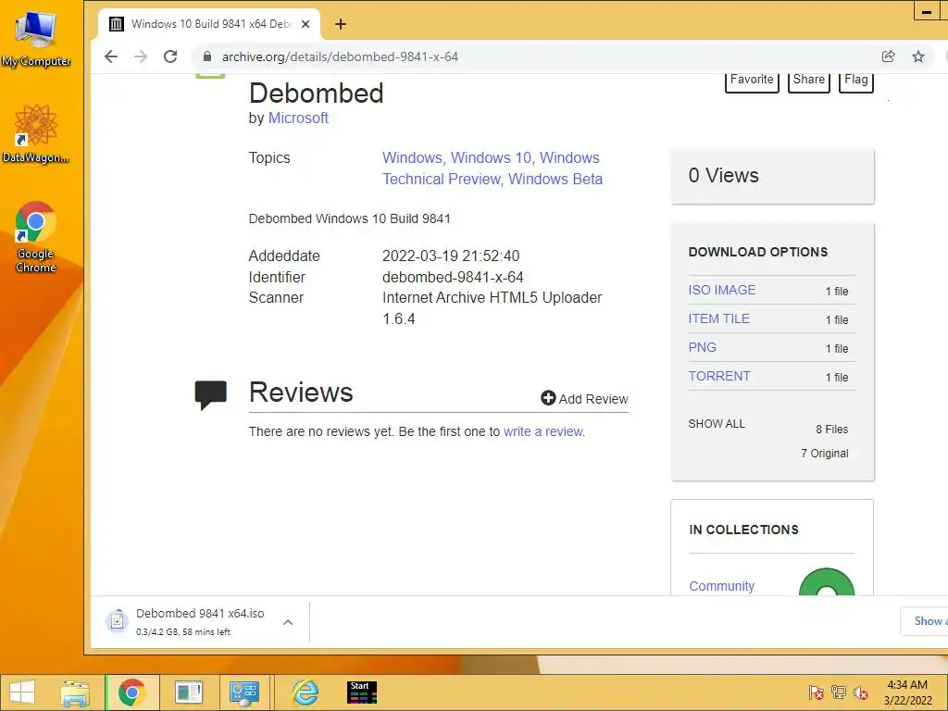Screen dimensions: 948x711
Task: Click SHOW ALL files link
Action: coord(717,424)
